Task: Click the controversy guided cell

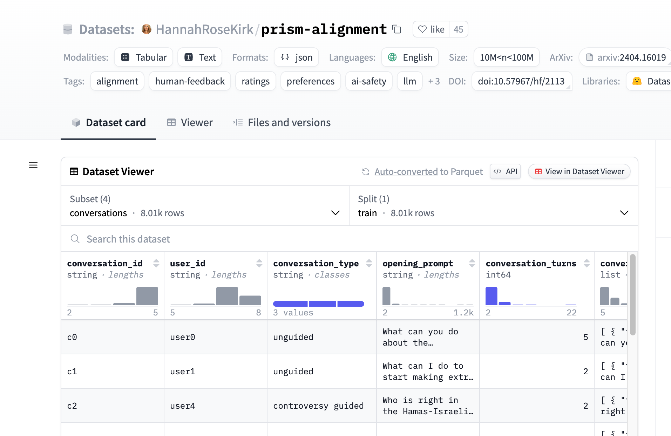Action: click(322, 406)
